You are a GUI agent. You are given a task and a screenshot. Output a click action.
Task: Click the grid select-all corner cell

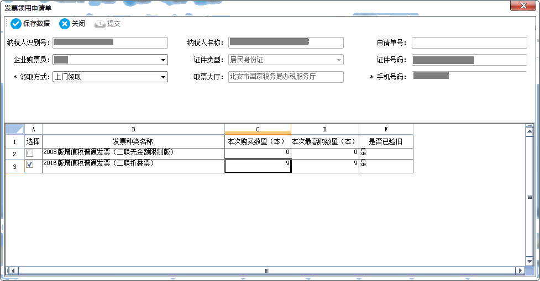click(15, 129)
